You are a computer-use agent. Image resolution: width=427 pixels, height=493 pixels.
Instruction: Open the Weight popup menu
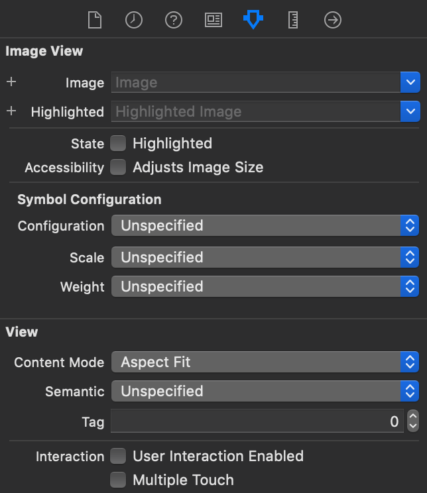click(x=265, y=286)
